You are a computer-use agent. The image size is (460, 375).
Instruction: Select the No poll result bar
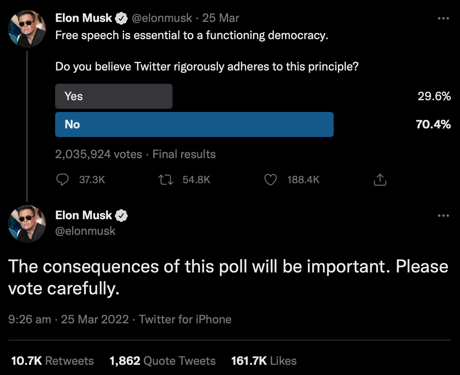click(194, 124)
